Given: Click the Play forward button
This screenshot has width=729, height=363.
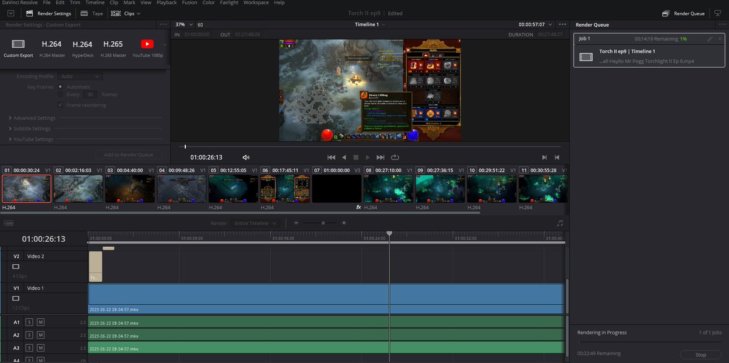Looking at the screenshot, I should click(368, 157).
